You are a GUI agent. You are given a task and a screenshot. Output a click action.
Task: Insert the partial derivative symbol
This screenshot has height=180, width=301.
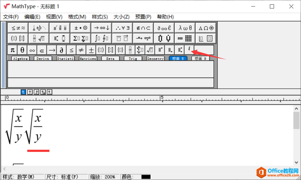pos(61,50)
